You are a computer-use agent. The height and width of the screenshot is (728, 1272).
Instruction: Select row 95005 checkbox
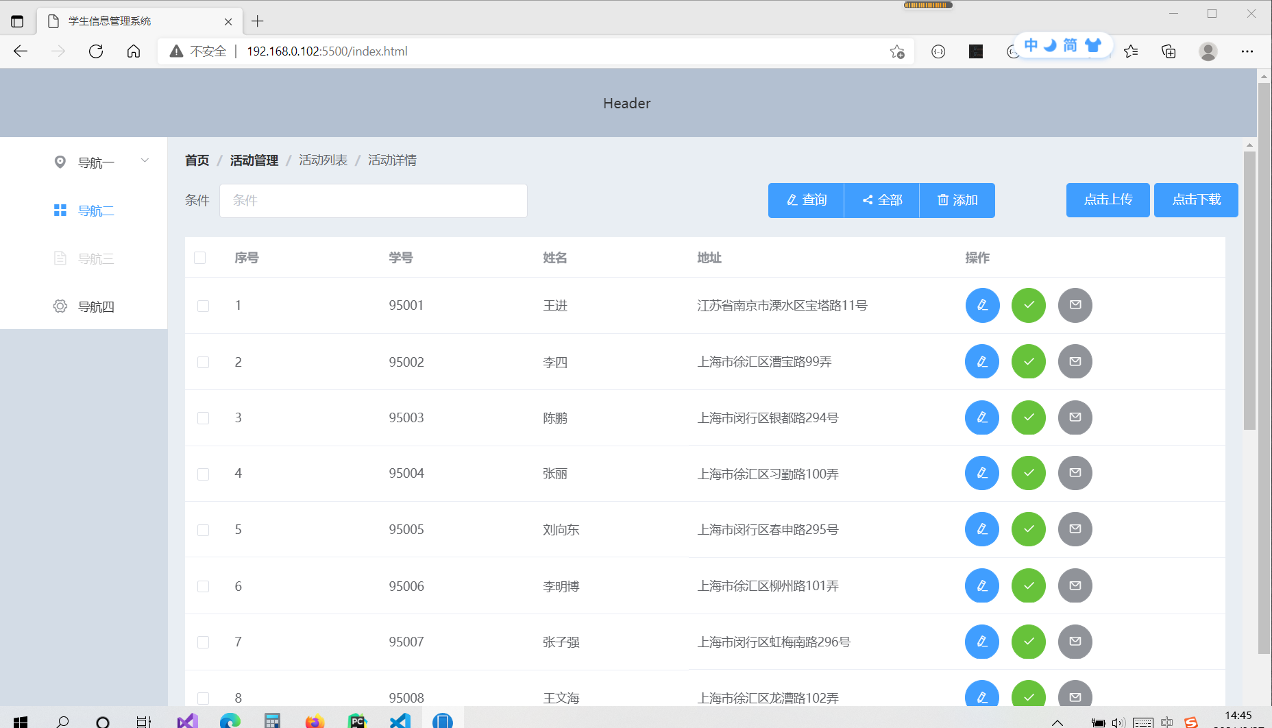click(x=204, y=530)
